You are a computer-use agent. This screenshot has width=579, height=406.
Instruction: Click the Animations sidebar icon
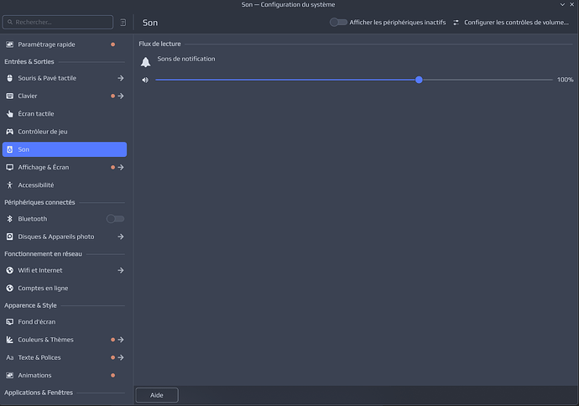click(10, 375)
